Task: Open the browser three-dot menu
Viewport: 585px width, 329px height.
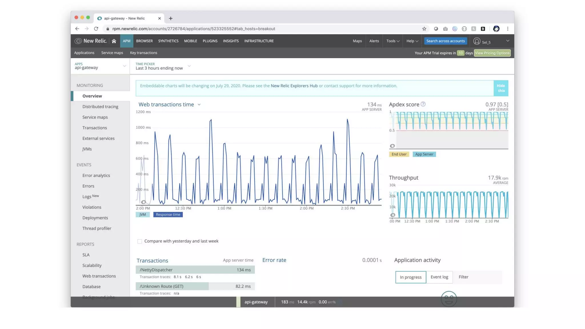Action: (508, 29)
